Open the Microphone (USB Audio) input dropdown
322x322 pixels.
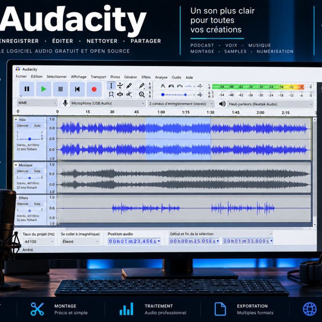coord(108,103)
